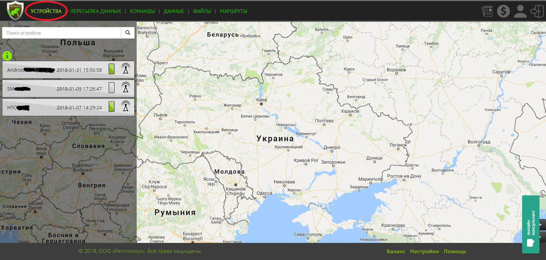The image size is (546, 260).
Task: Click the Харьков label on map
Action: (350, 111)
